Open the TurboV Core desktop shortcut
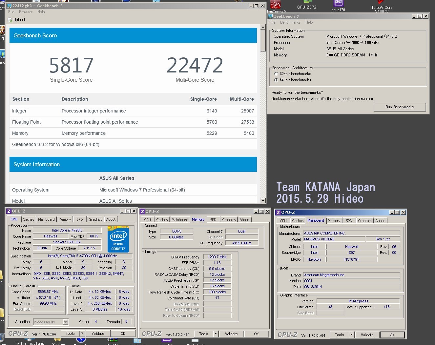 (x=382, y=6)
